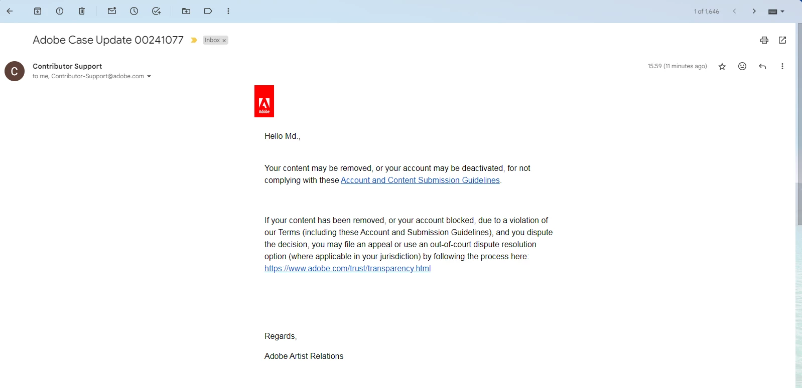Open More options in top toolbar
802x388 pixels.
(228, 11)
